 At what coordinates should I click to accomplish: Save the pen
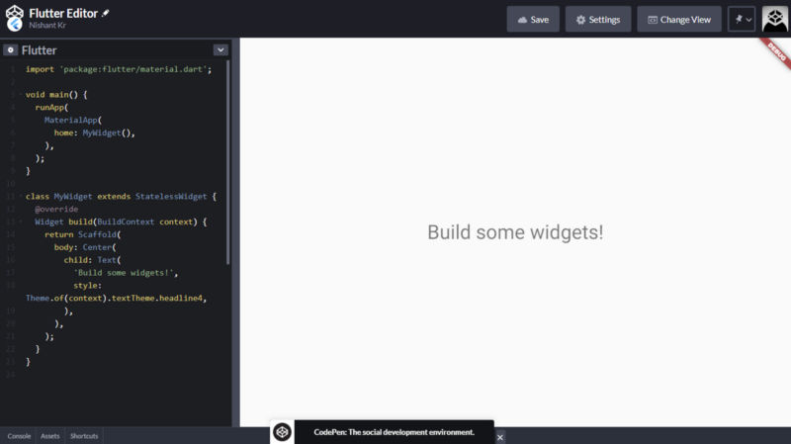coord(533,19)
